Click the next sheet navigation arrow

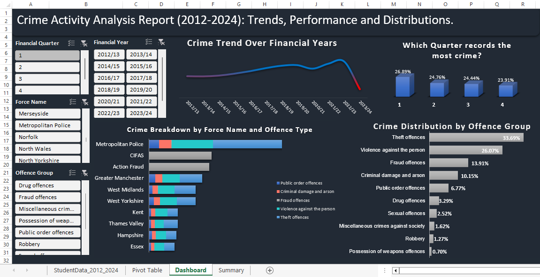click(x=27, y=270)
